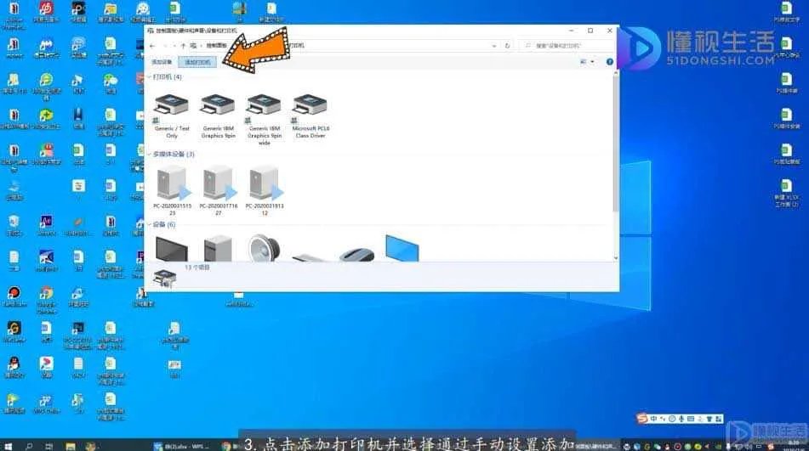
Task: Toggle the 中 language mode in Sogou bar
Action: (653, 419)
